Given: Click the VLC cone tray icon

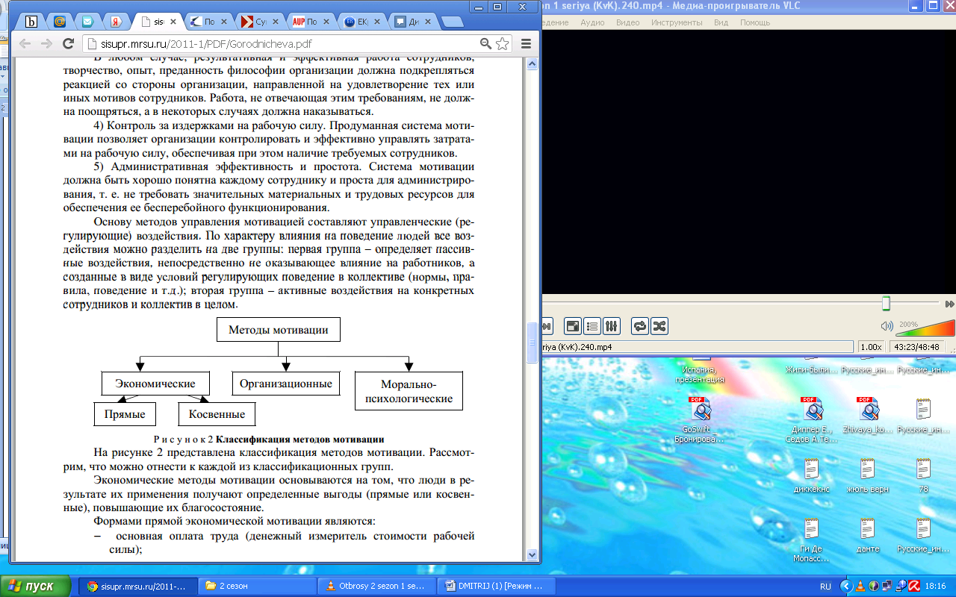Looking at the screenshot, I should point(860,586).
